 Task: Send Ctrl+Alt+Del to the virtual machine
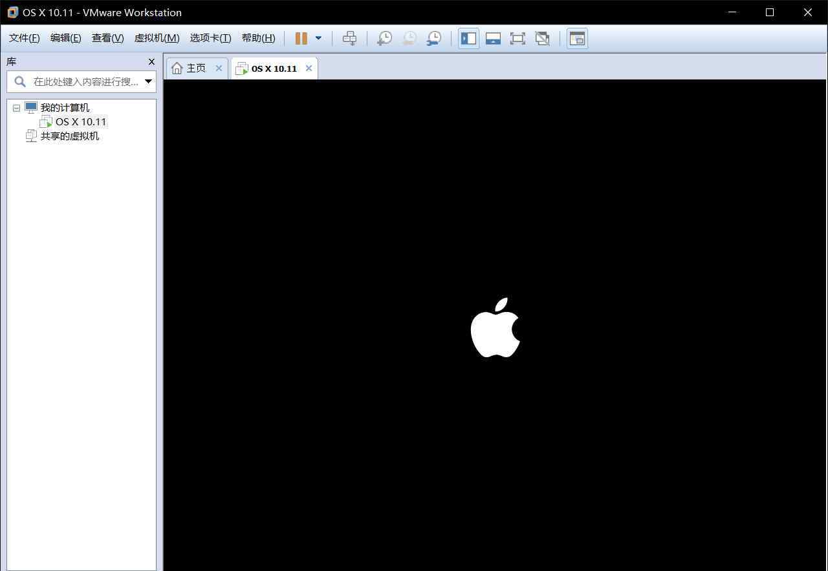(x=349, y=38)
